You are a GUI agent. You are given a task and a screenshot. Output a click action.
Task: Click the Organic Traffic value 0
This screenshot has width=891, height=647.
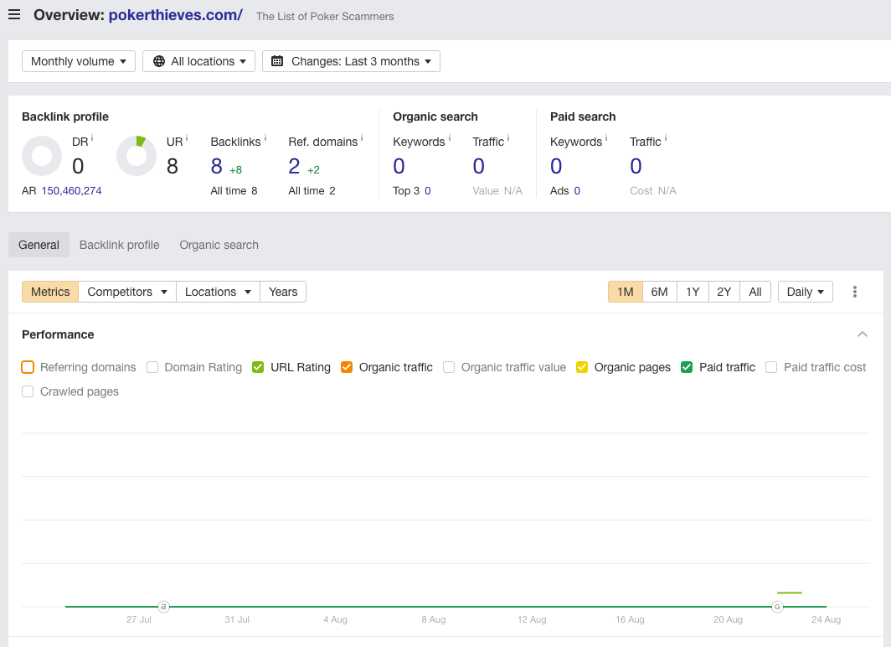point(478,166)
